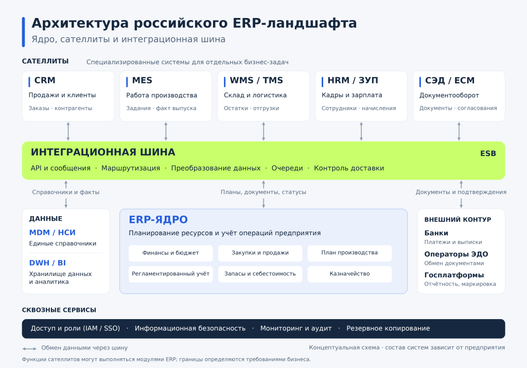527x368 pixels.
Task: Select the 'Кадры и зарплата' label
Action: (x=352, y=95)
